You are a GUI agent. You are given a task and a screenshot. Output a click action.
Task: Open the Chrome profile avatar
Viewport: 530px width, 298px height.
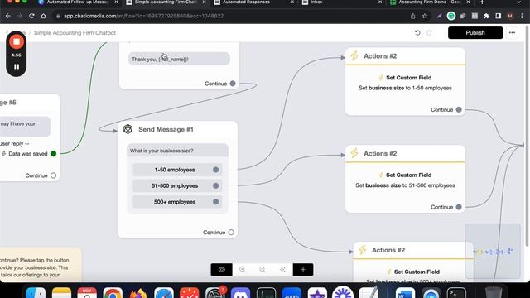pos(510,16)
